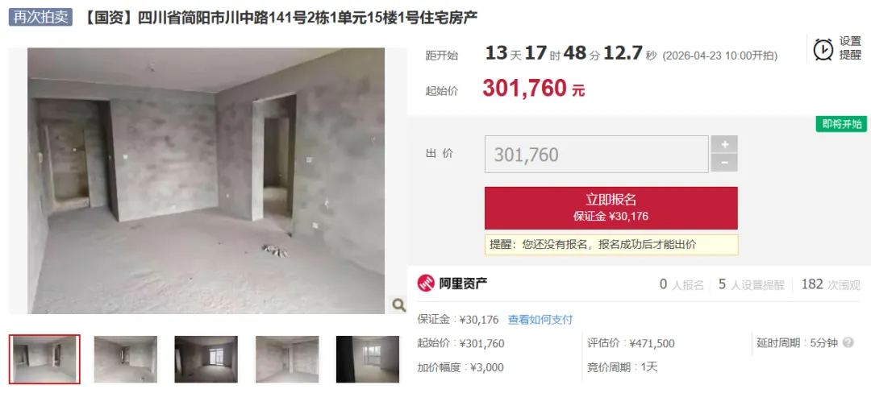Click the 出价 bid amount input field
The width and height of the screenshot is (871, 414).
(597, 155)
